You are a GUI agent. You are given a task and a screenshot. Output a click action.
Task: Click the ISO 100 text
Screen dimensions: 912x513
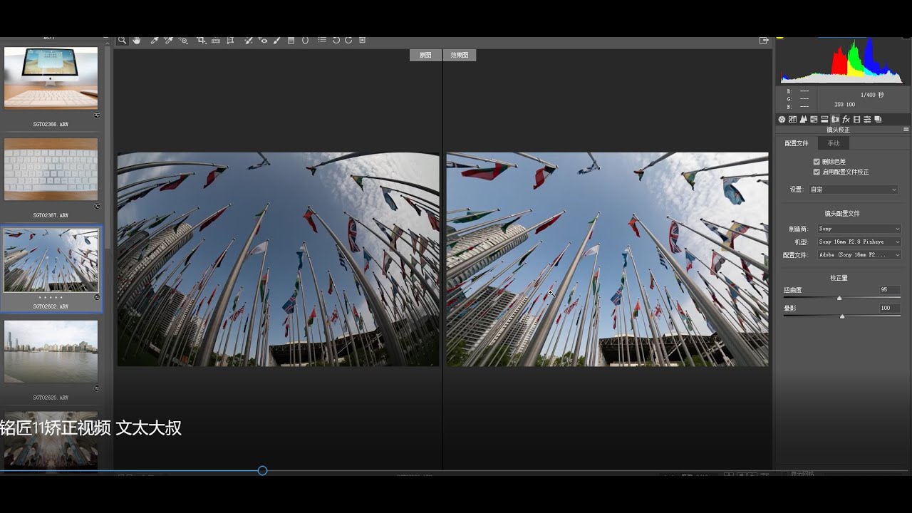(845, 105)
